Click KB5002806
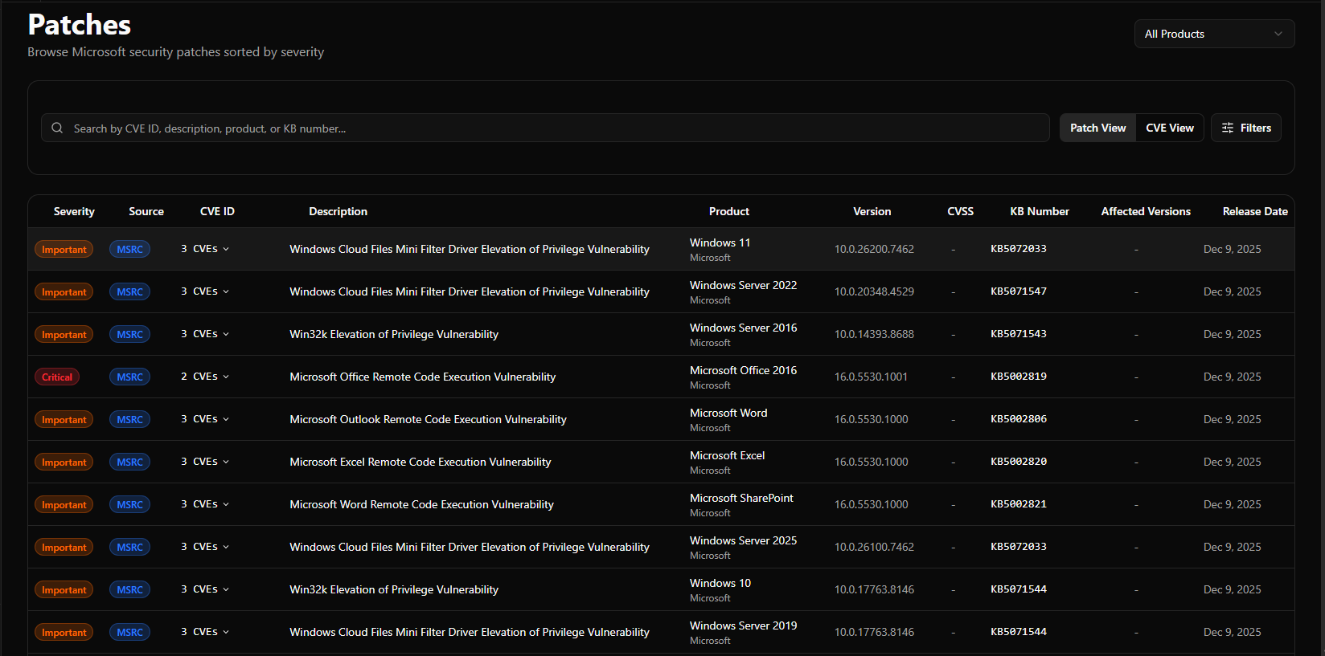The image size is (1325, 656). tap(1019, 419)
